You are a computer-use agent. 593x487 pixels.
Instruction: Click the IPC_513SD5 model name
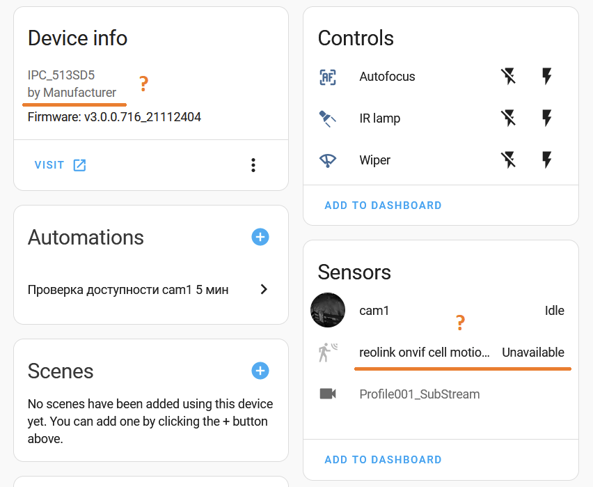61,75
